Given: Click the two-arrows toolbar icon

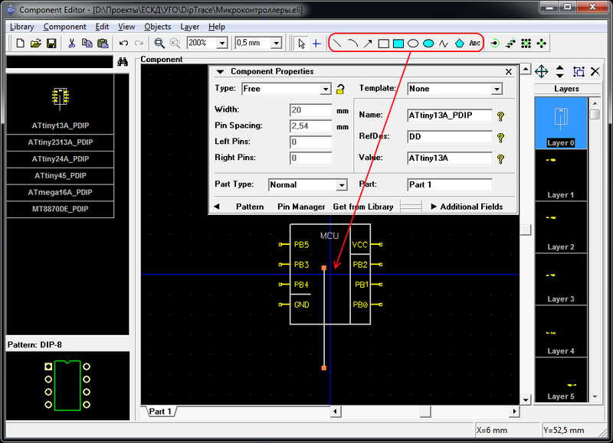Looking at the screenshot, I should coord(510,44).
